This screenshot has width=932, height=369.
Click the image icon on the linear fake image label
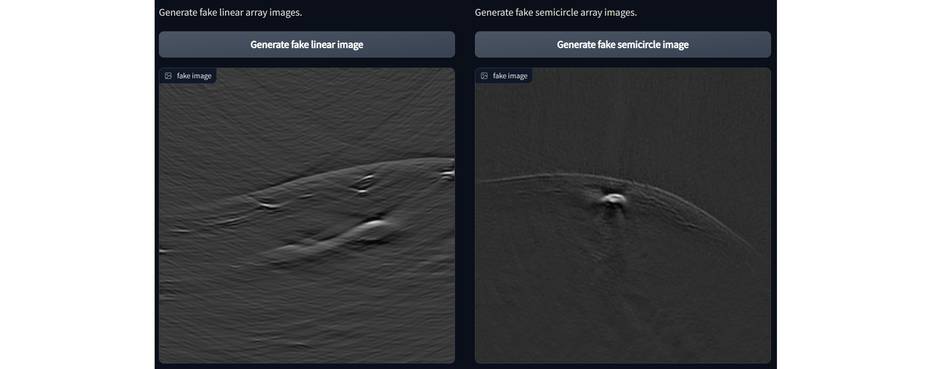coord(168,76)
